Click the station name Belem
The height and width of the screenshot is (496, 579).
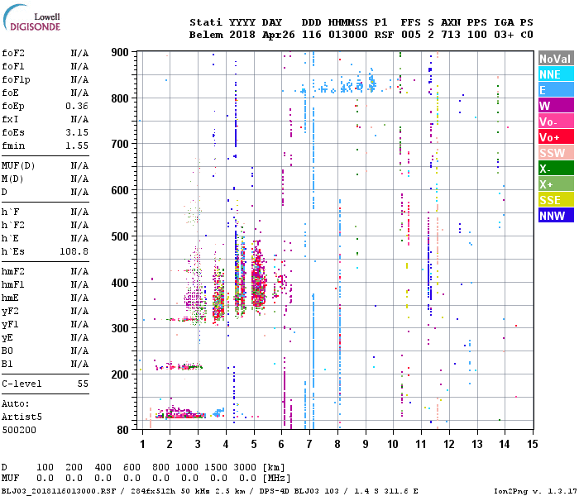[206, 35]
